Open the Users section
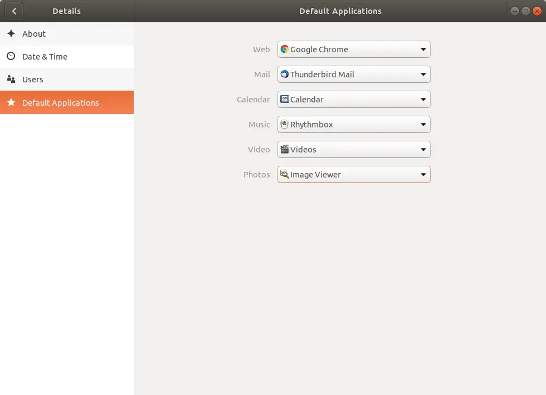The width and height of the screenshot is (546, 395). [67, 79]
